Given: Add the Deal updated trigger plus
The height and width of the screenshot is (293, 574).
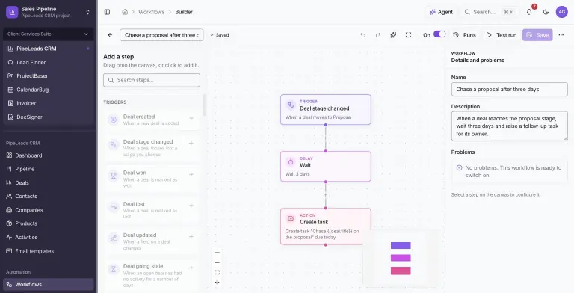Looking at the screenshot, I should click(x=191, y=237).
